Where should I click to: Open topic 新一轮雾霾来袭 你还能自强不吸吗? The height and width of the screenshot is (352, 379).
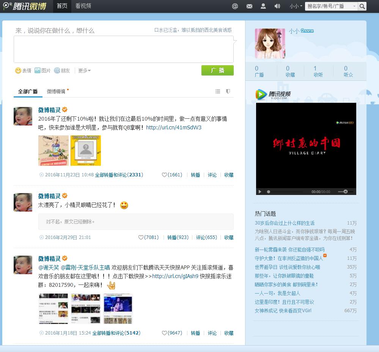289,250
